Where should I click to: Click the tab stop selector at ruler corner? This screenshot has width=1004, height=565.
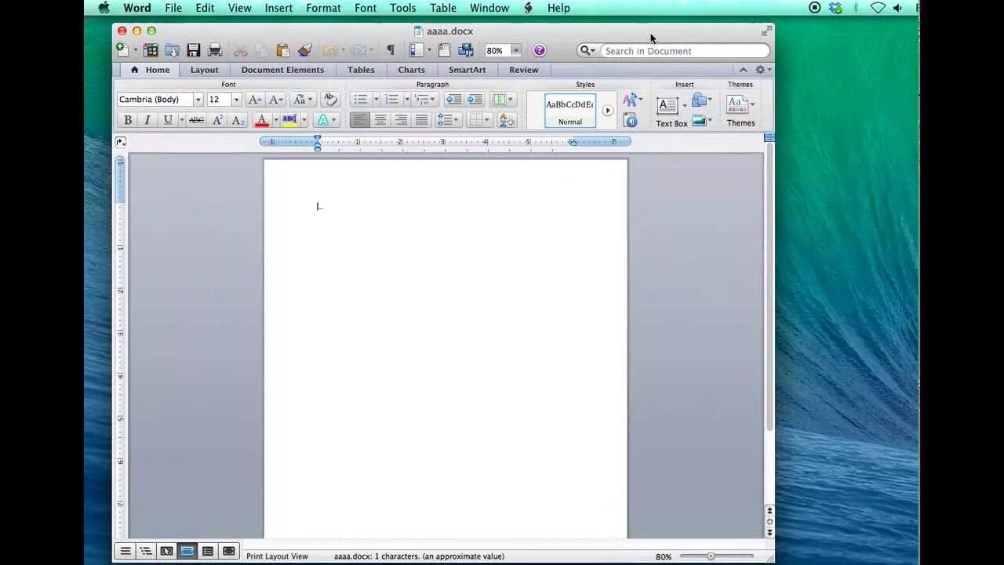coord(120,142)
